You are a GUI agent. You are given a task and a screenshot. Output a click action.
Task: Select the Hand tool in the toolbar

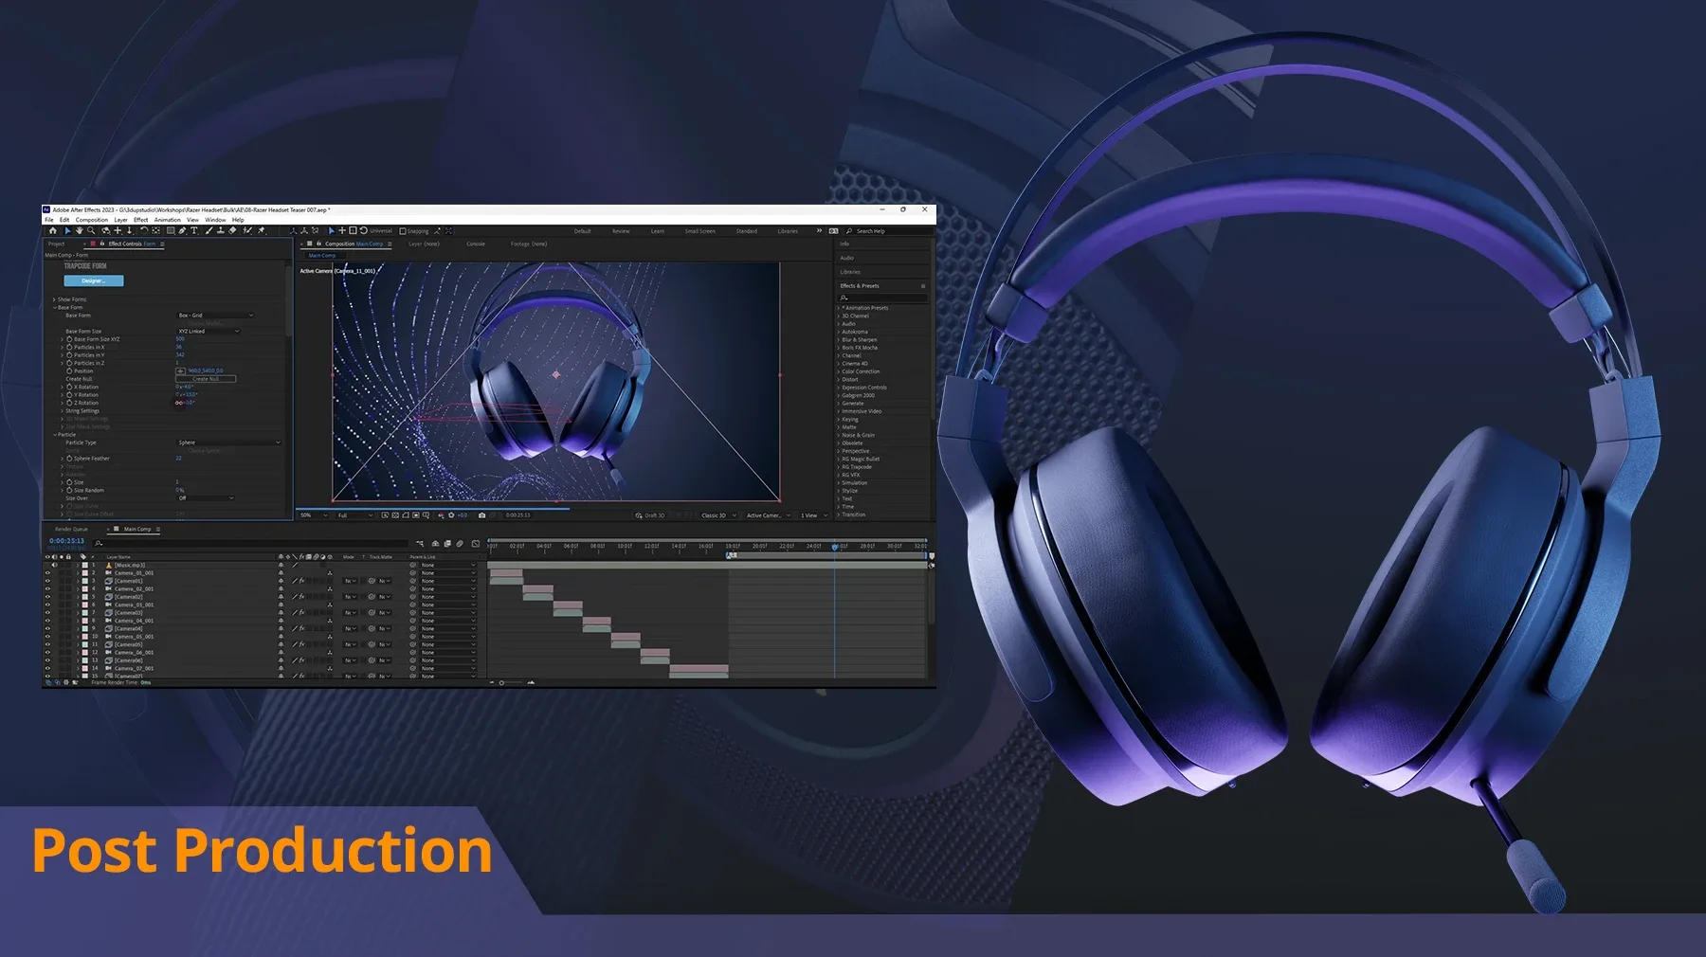pyautogui.click(x=80, y=231)
